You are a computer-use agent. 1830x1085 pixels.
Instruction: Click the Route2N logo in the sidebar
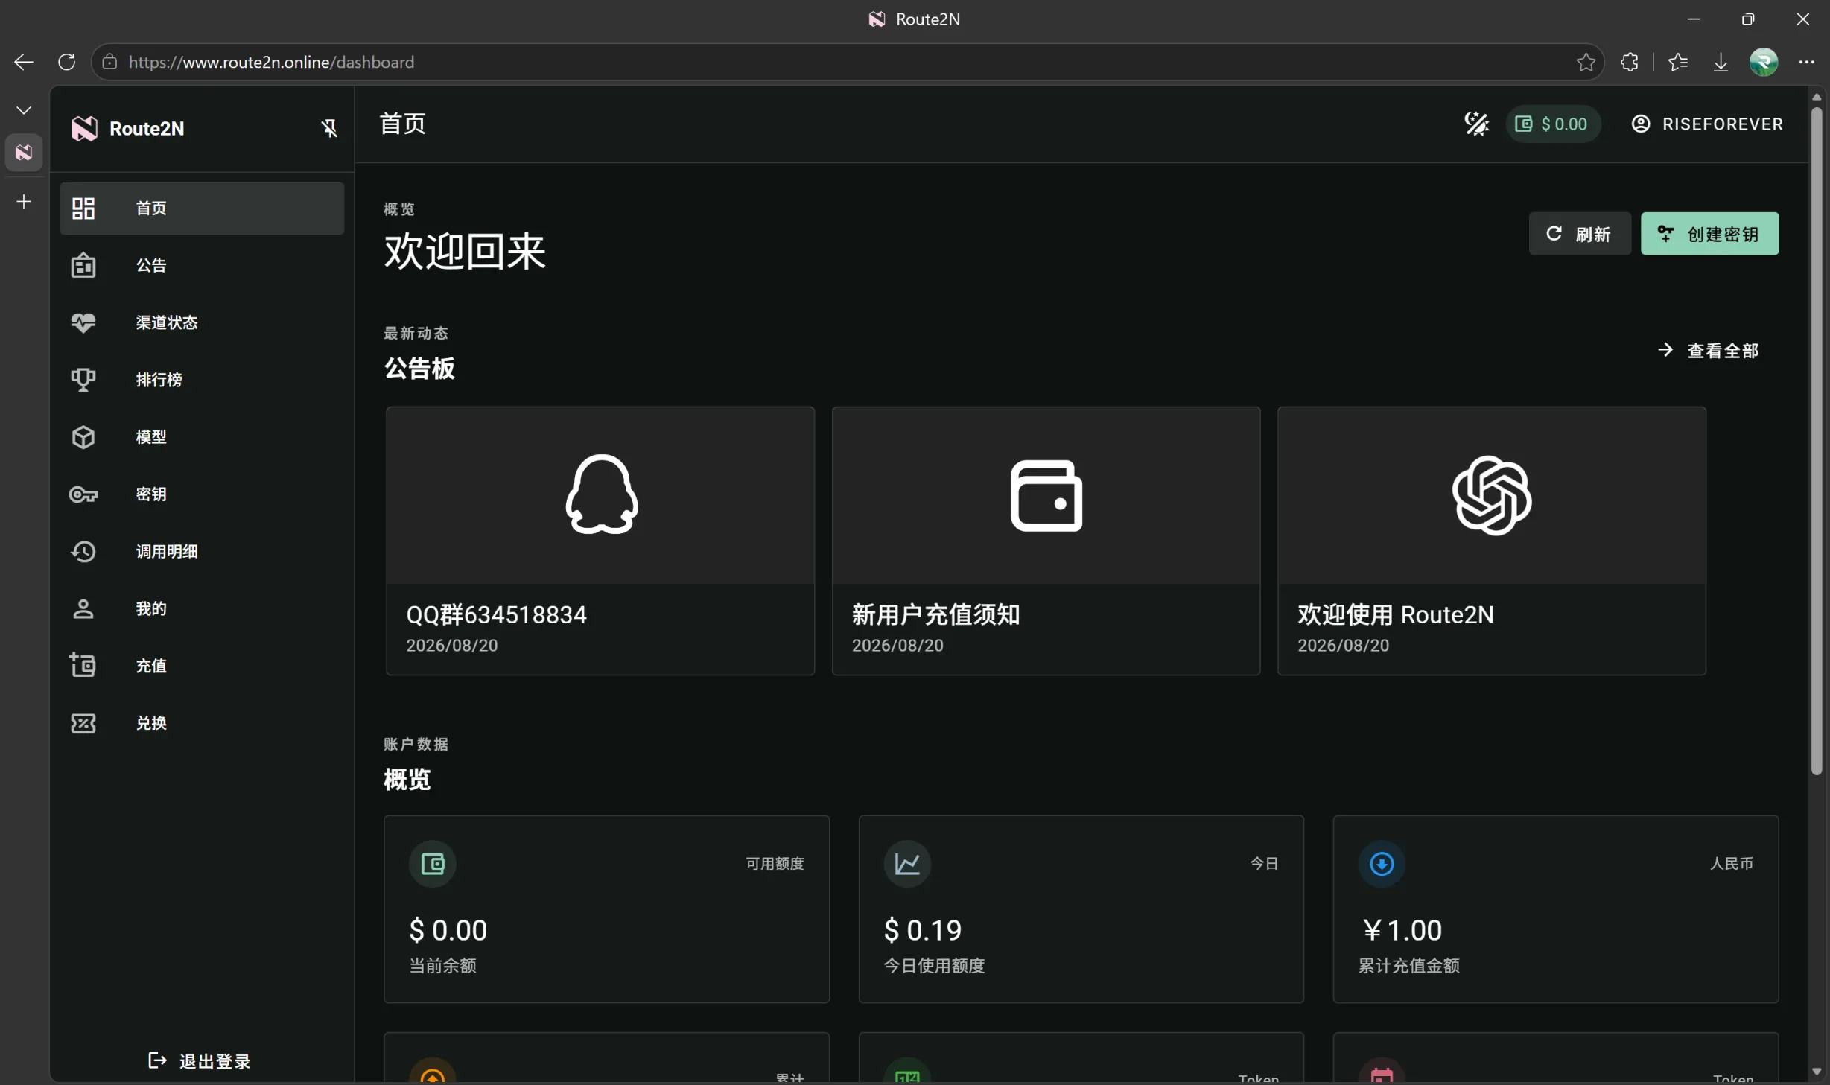pyautogui.click(x=84, y=128)
